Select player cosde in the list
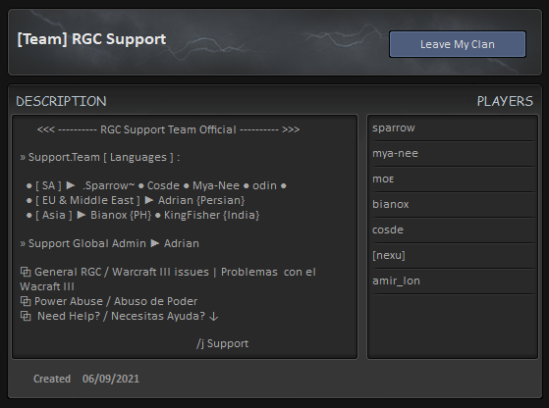549x408 pixels. point(454,230)
